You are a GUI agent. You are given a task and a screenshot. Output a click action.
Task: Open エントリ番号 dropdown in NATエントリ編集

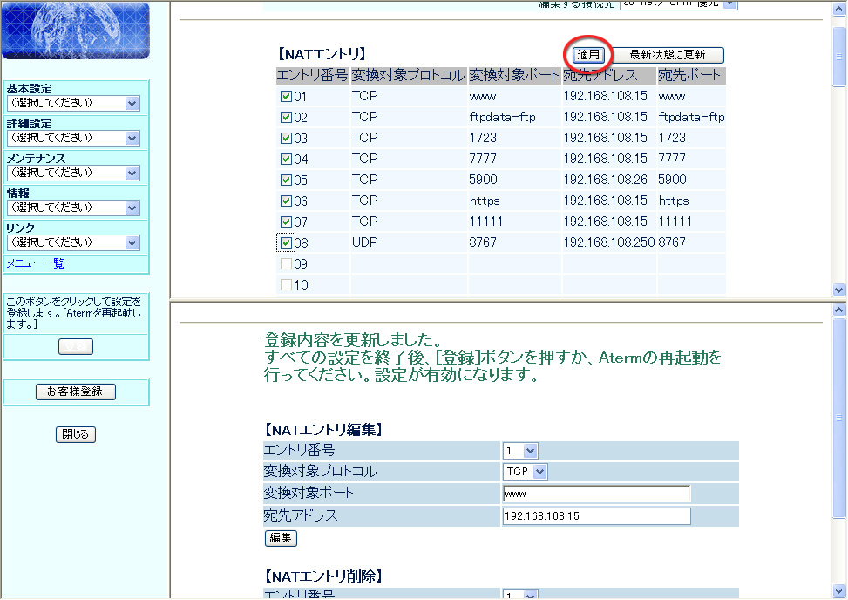pyautogui.click(x=520, y=451)
